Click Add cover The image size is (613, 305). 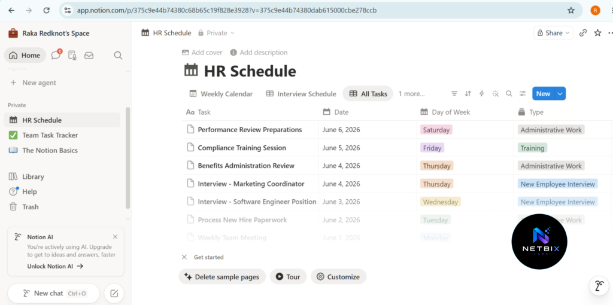(202, 53)
